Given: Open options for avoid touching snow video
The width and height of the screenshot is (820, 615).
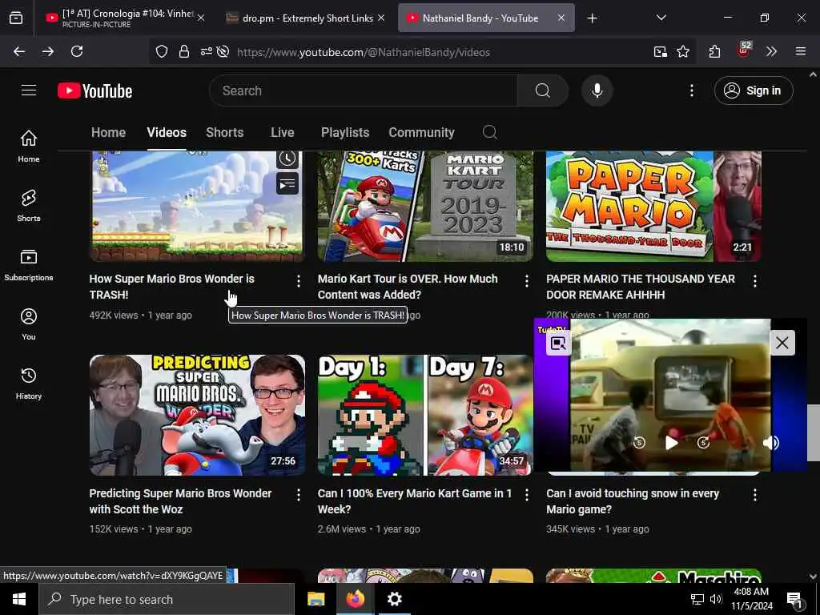Looking at the screenshot, I should 754,495.
